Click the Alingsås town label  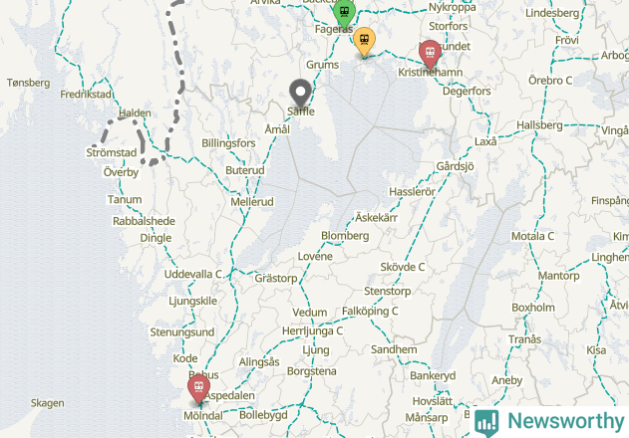click(x=259, y=362)
